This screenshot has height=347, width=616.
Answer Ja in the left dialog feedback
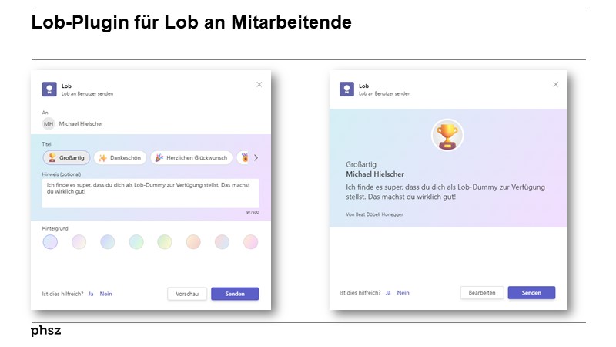91,294
